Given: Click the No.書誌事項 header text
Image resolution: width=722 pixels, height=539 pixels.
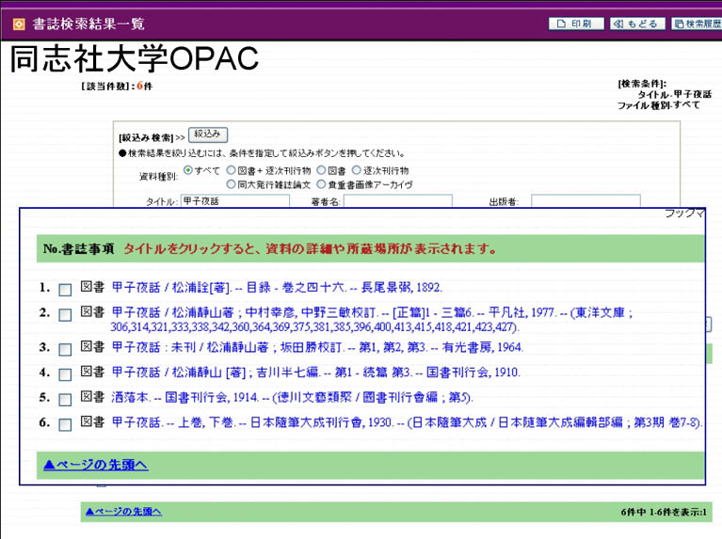Looking at the screenshot, I should [x=79, y=249].
